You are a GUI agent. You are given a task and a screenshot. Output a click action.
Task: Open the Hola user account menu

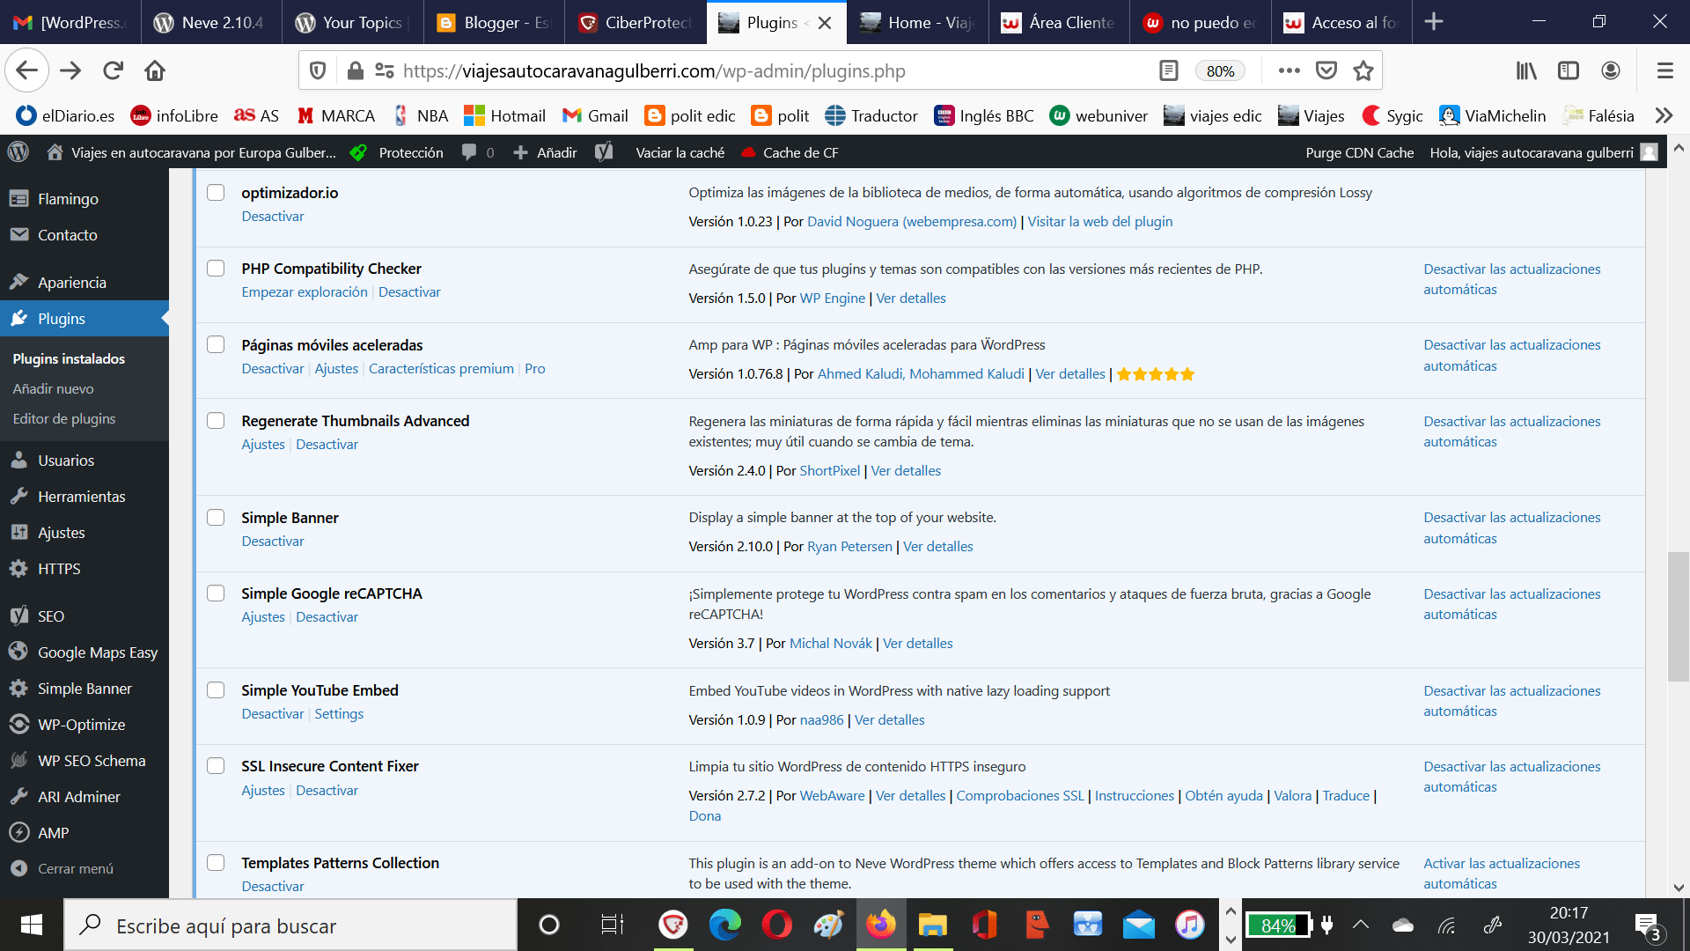(x=1543, y=152)
